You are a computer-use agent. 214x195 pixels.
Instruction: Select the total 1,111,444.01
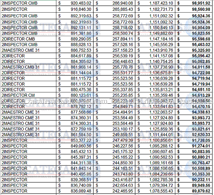point(161,135)
